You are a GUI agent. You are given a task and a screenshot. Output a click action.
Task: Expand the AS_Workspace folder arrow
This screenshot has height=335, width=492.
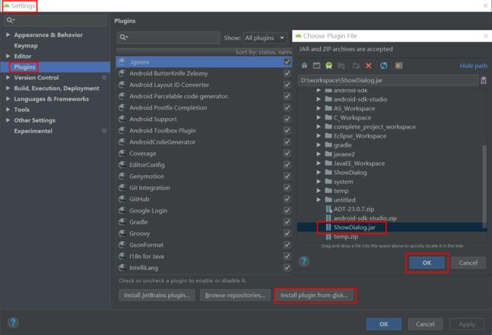point(319,108)
